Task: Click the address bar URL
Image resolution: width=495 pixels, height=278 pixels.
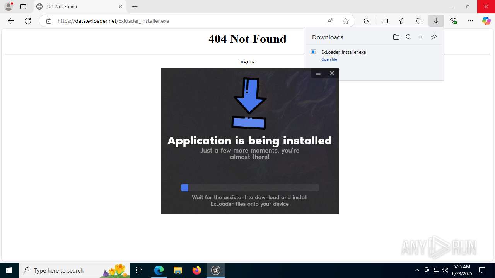Action: [113, 21]
